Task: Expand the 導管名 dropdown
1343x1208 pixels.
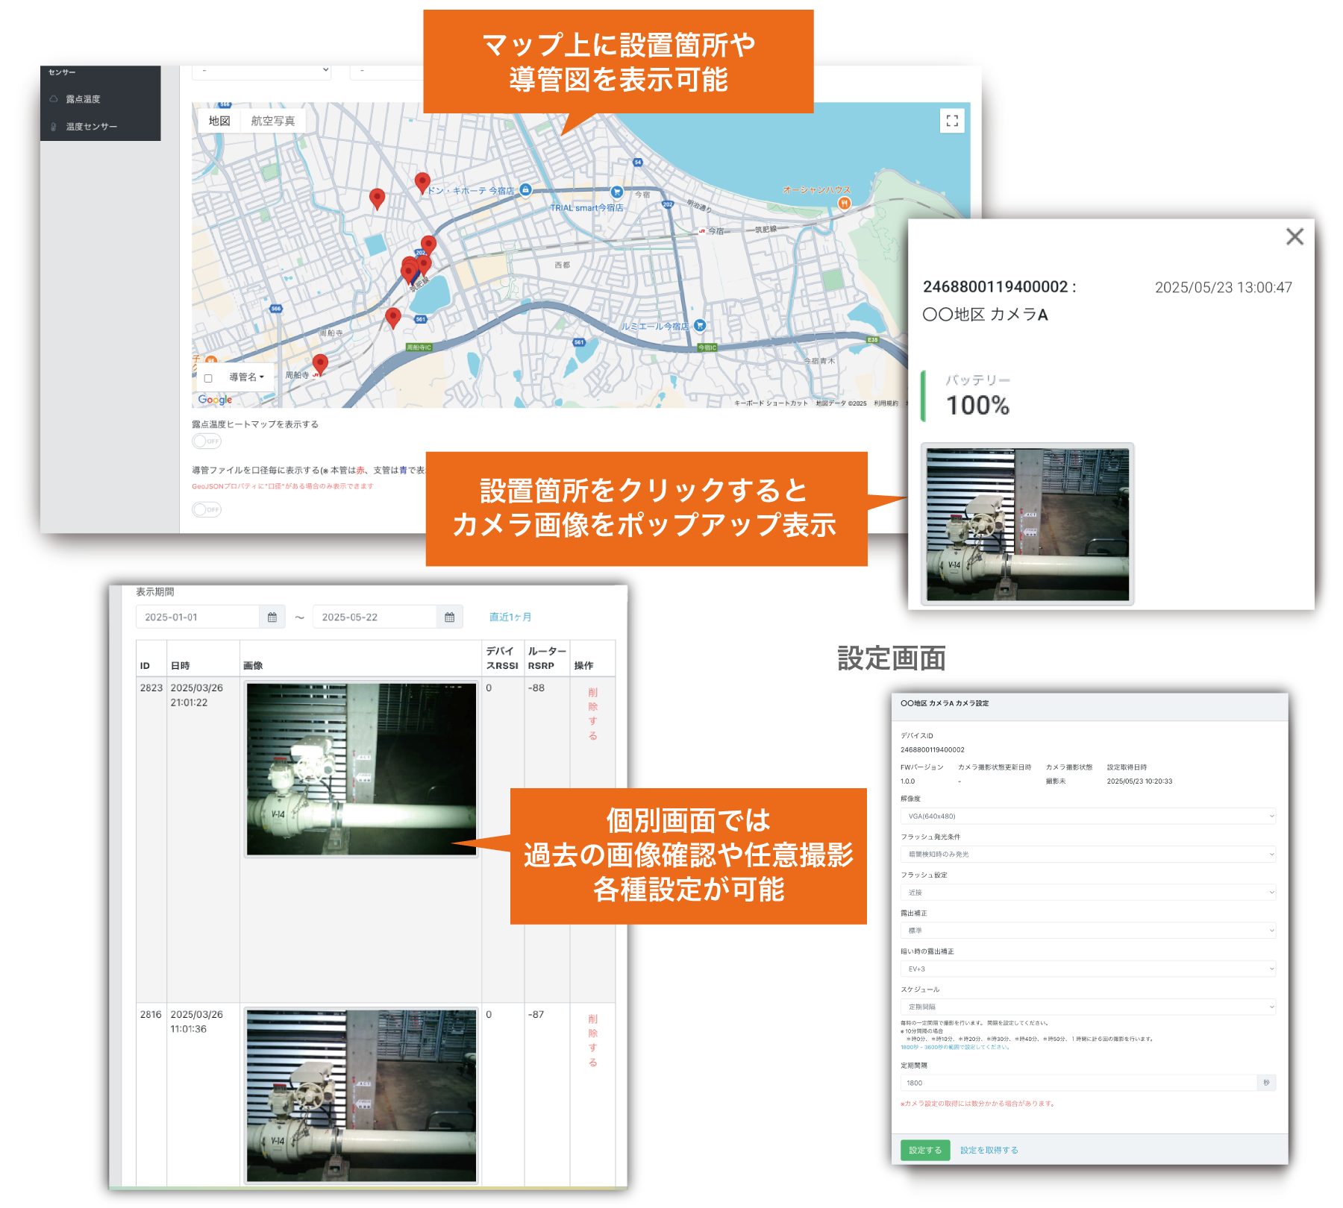Action: 247,377
